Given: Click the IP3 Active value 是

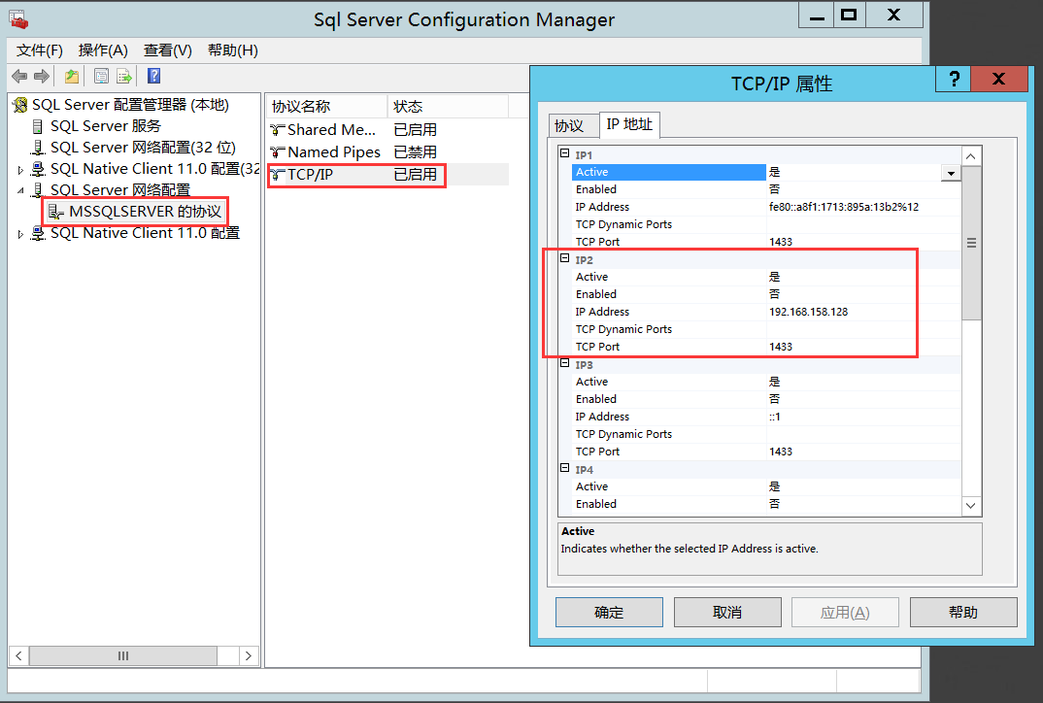Looking at the screenshot, I should (x=774, y=382).
